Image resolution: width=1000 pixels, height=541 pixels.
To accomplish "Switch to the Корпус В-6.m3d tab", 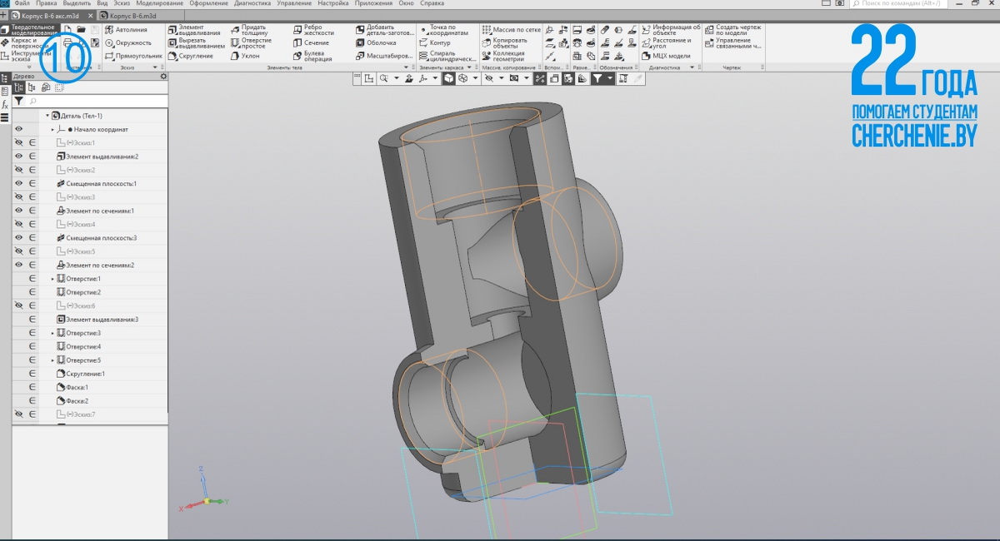I will (x=132, y=16).
